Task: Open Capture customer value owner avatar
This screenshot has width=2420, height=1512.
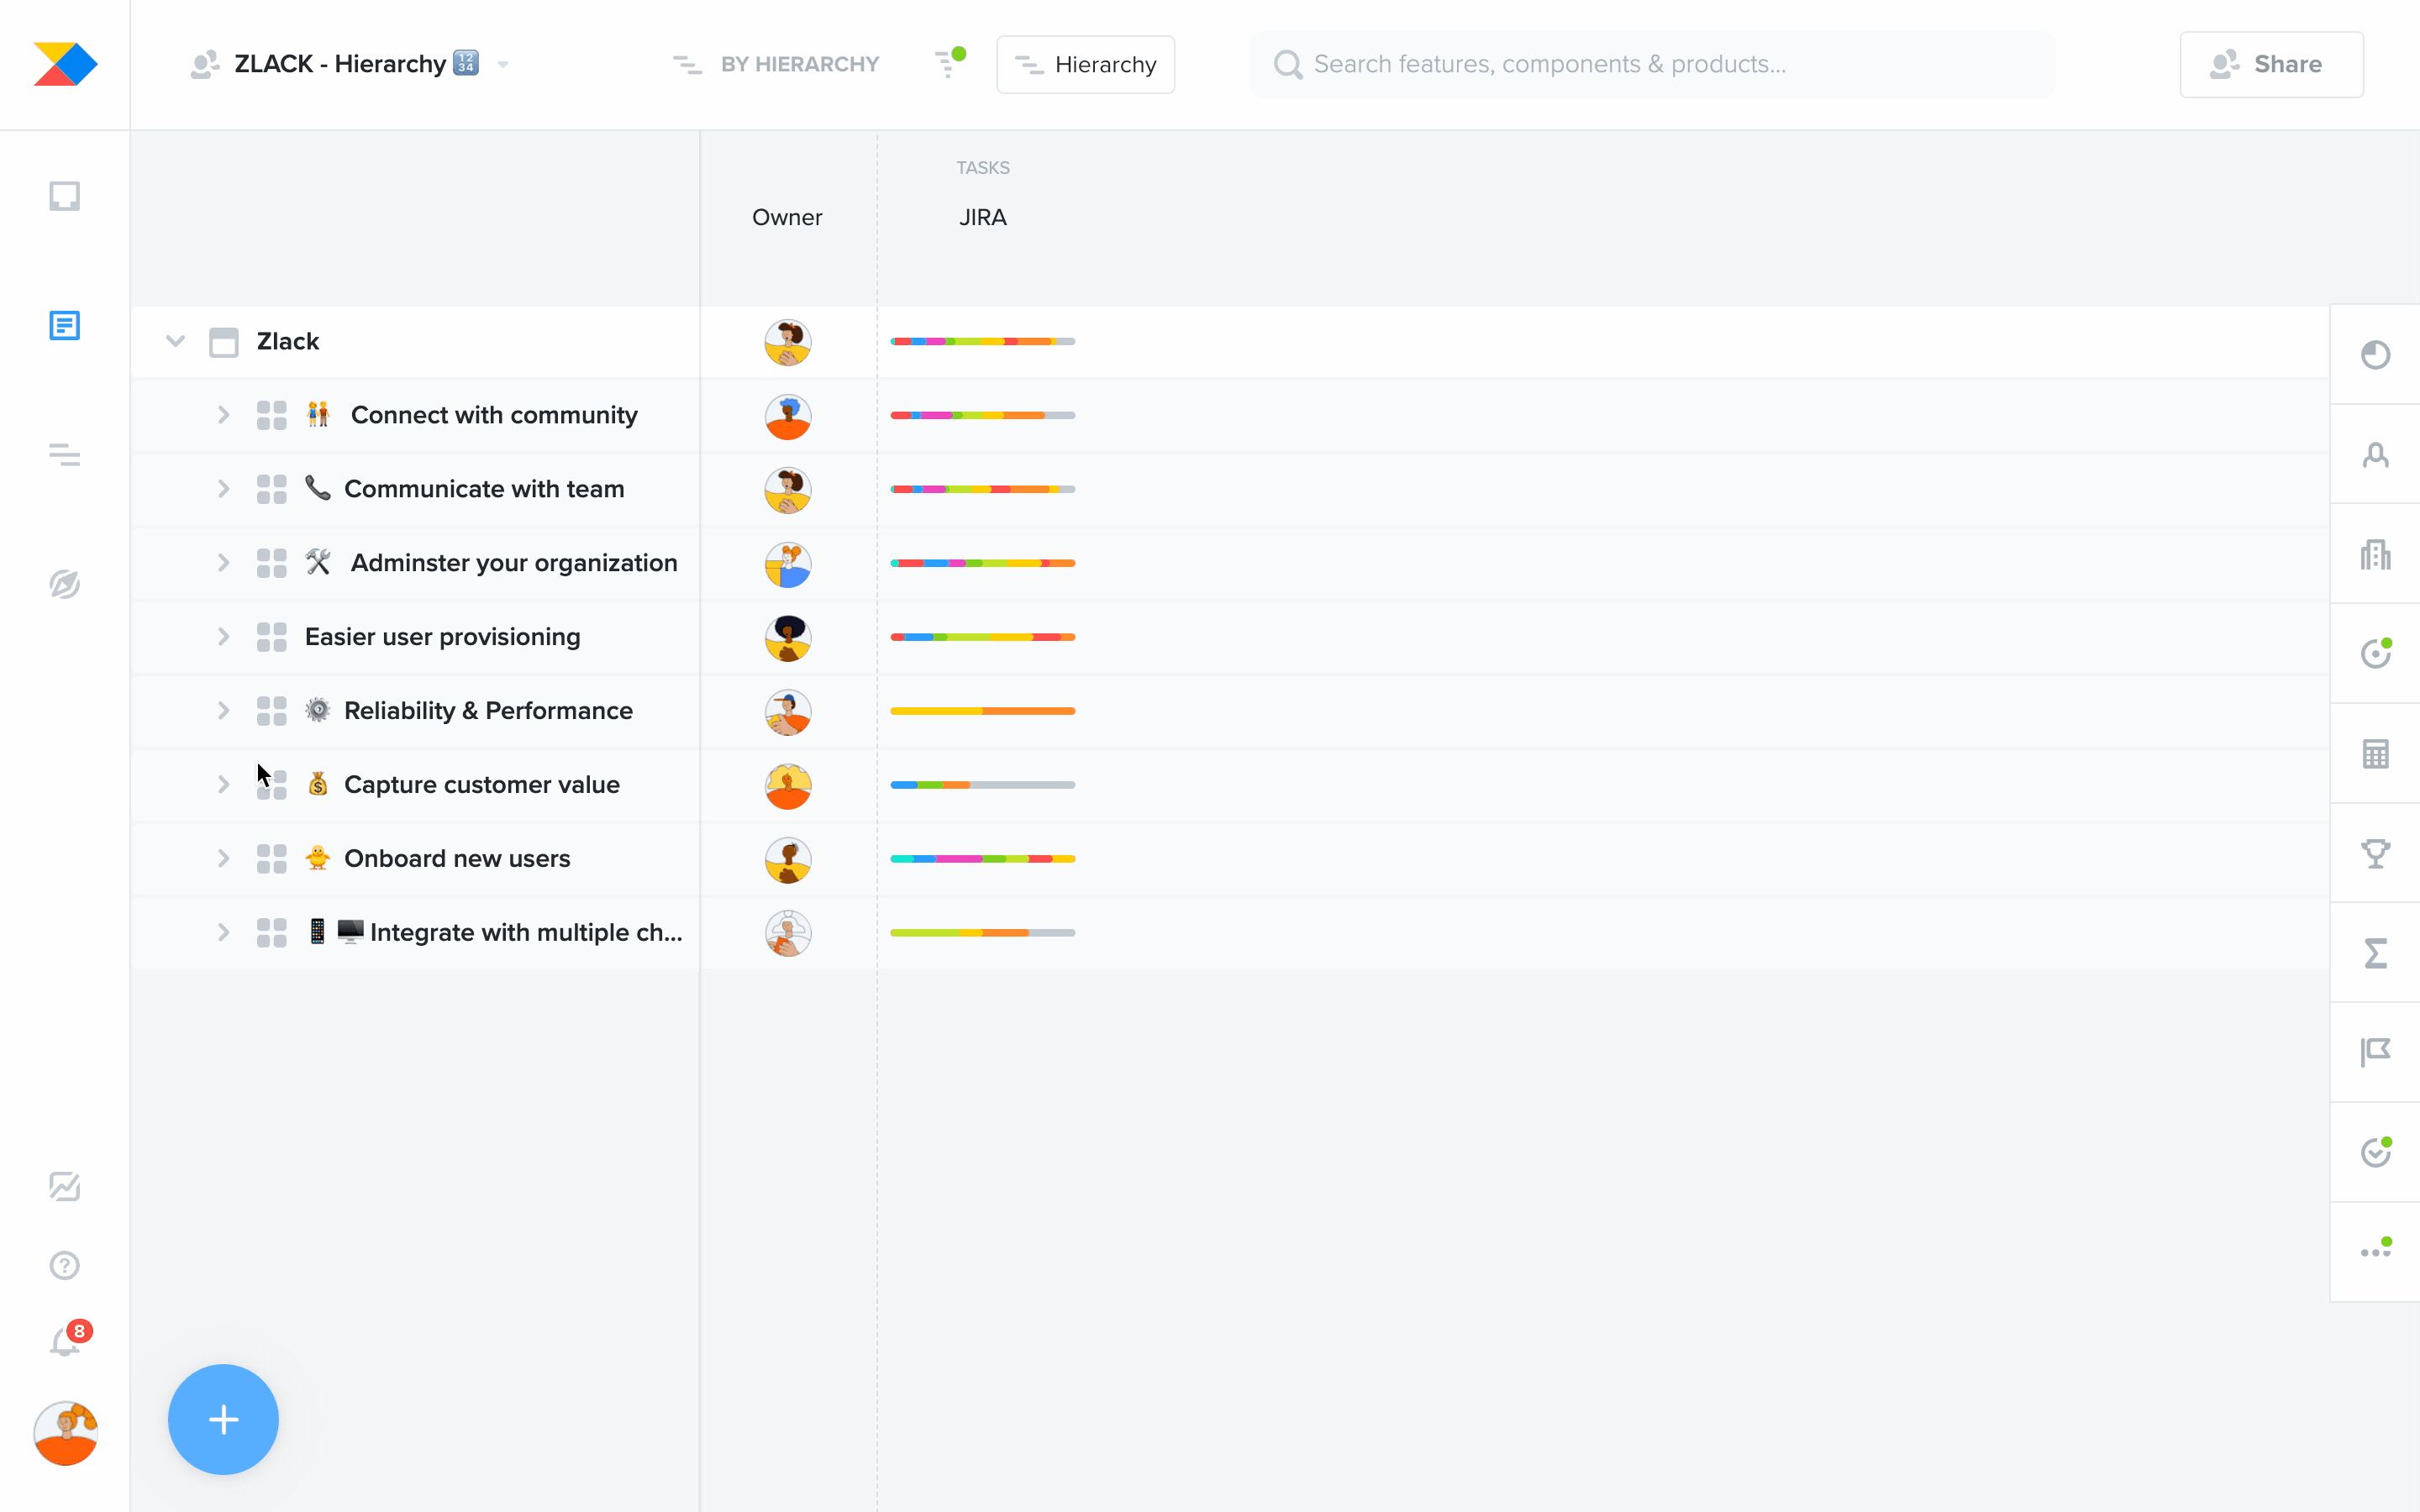Action: (x=788, y=786)
